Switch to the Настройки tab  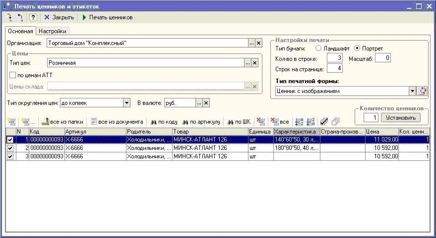pos(53,31)
